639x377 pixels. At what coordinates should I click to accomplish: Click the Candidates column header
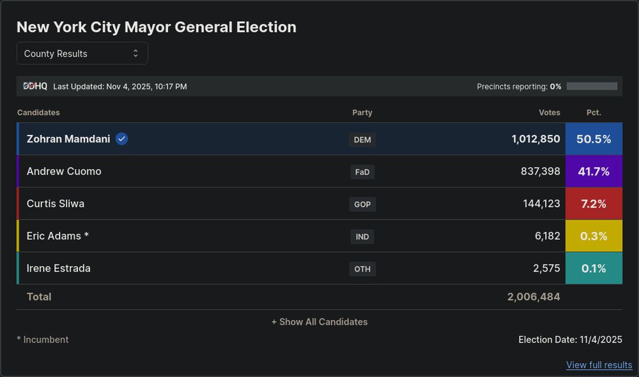click(x=38, y=112)
